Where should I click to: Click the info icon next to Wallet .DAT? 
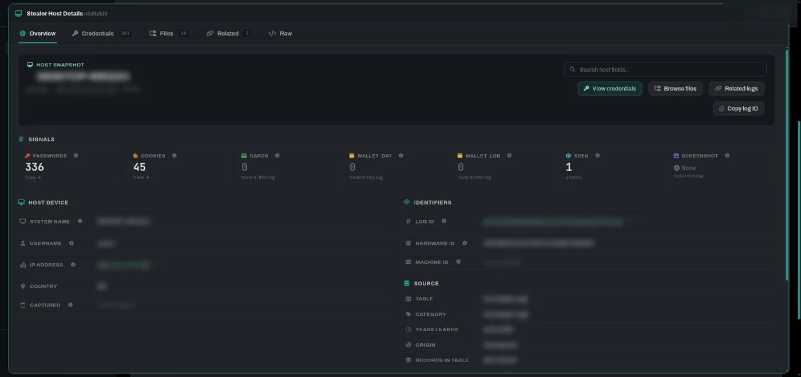point(401,156)
